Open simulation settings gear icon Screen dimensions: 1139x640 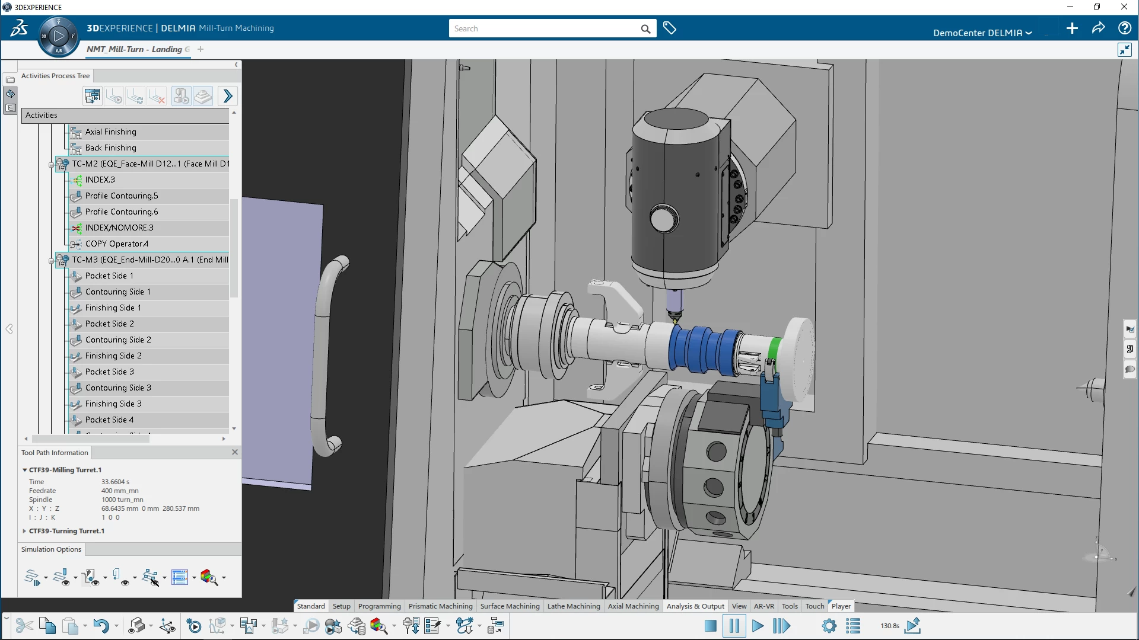point(829,626)
